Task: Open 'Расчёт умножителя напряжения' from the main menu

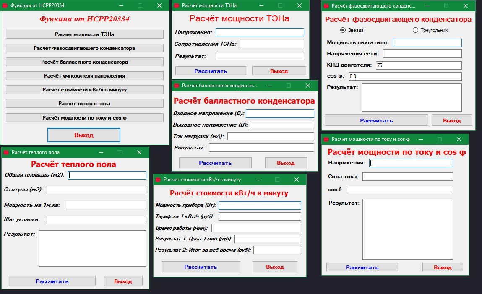Action: (84, 76)
